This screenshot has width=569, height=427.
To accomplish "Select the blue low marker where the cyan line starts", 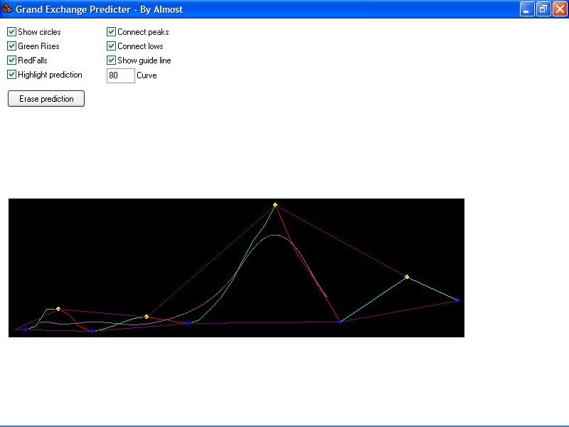I will click(340, 322).
